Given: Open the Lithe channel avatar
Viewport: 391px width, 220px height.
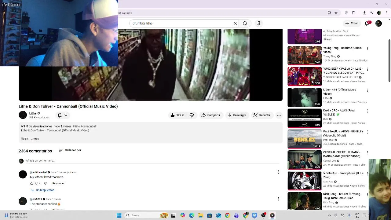Looking at the screenshot, I should [23, 115].
